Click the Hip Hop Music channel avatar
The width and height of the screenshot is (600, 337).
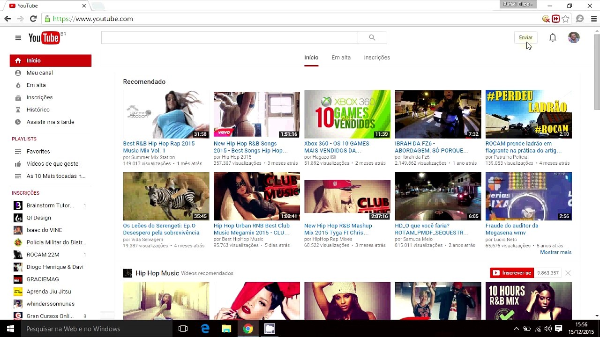pos(127,273)
